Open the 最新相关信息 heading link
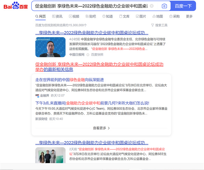204x170 pixels. [99, 67]
